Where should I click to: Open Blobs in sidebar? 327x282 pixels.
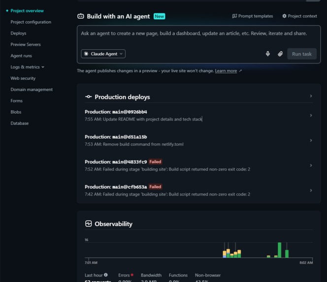click(x=16, y=112)
